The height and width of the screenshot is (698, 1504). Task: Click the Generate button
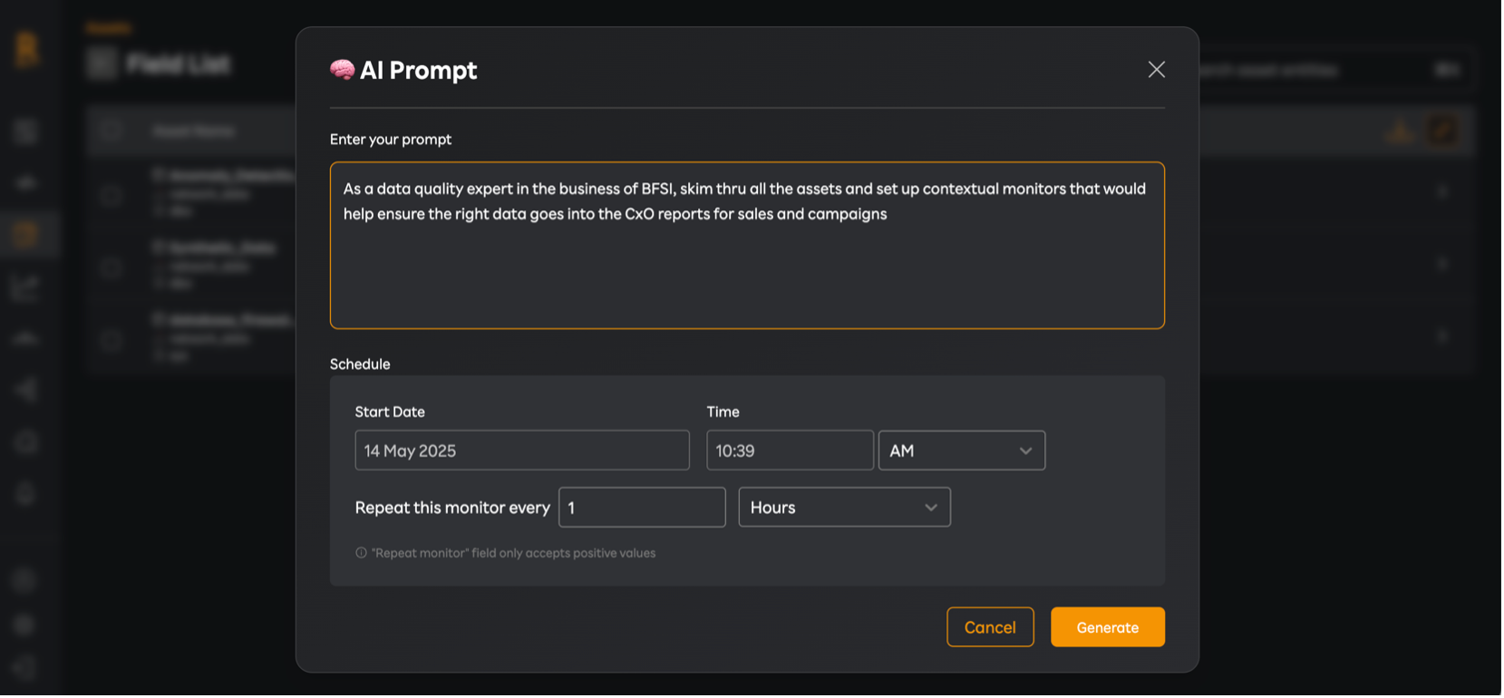[x=1107, y=627]
